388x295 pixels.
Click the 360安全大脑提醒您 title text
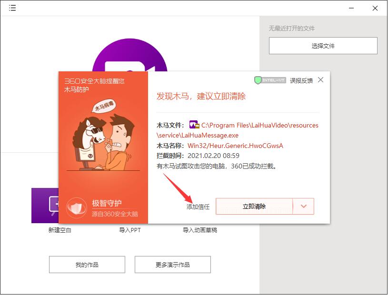coord(95,81)
